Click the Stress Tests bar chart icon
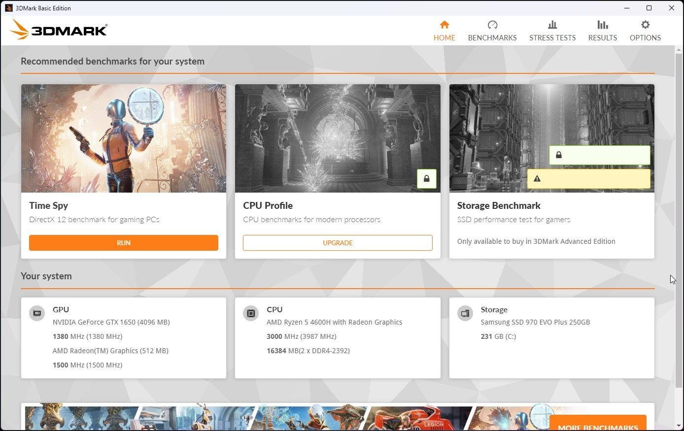Image resolution: width=684 pixels, height=431 pixels. click(552, 25)
